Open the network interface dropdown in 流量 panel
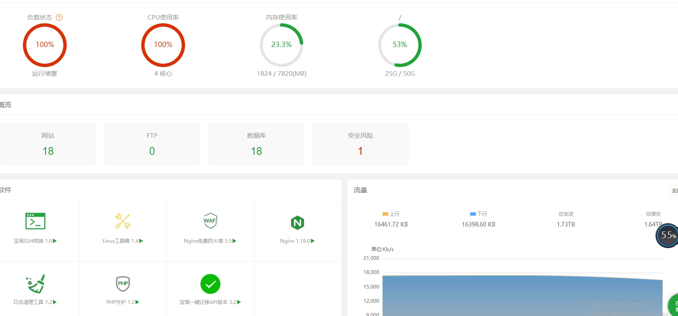 click(673, 190)
